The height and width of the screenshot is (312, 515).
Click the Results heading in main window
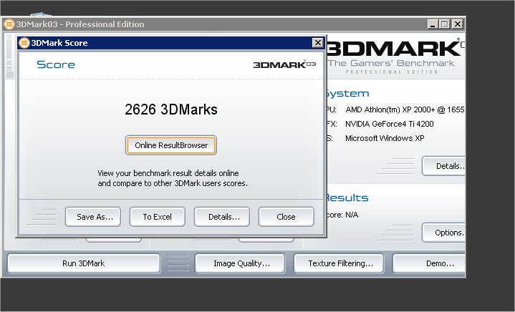click(347, 198)
